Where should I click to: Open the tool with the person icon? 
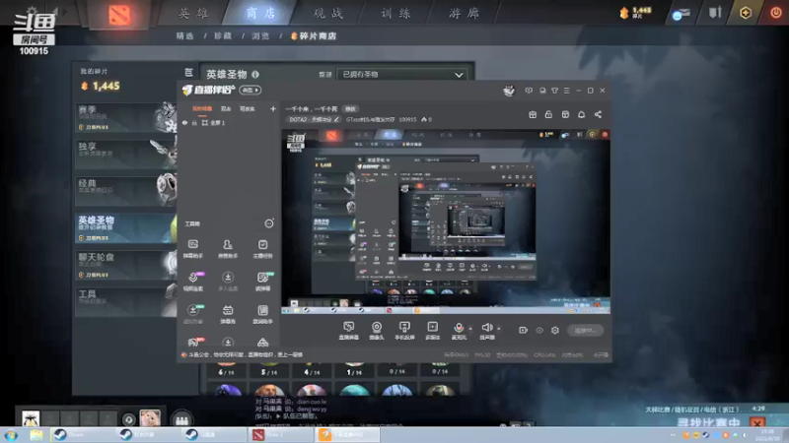pos(228,249)
